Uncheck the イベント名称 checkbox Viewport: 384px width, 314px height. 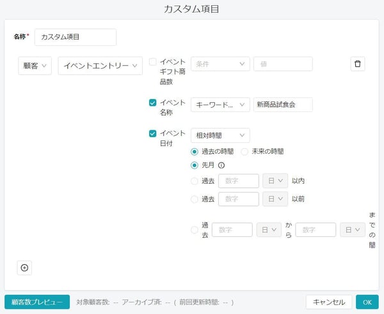(x=152, y=102)
